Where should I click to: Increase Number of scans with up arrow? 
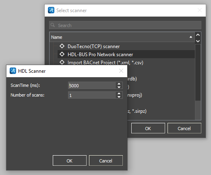click(119, 93)
